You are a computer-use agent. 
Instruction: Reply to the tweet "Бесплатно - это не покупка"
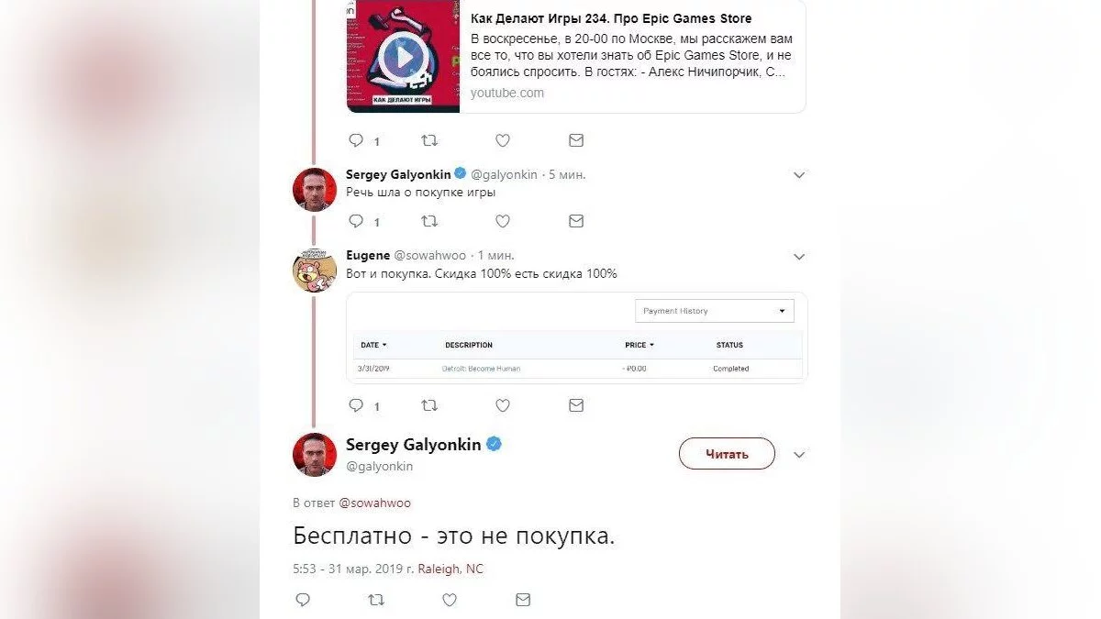(303, 600)
